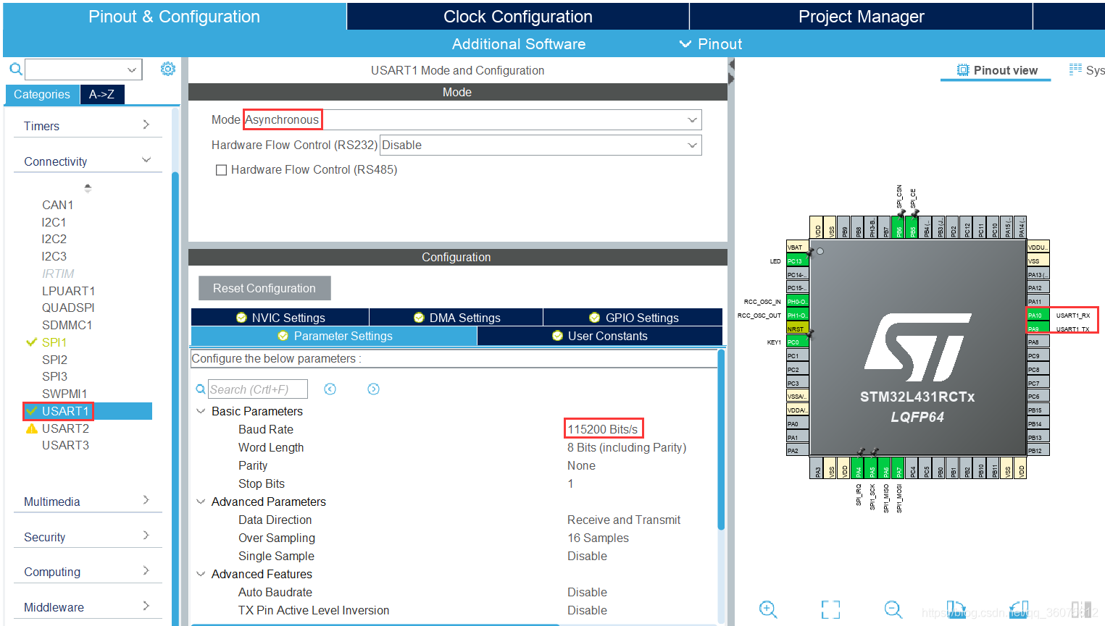Screen dimensions: 1105x626
Task: Switch to the Clock Configuration tab
Action: 517,17
